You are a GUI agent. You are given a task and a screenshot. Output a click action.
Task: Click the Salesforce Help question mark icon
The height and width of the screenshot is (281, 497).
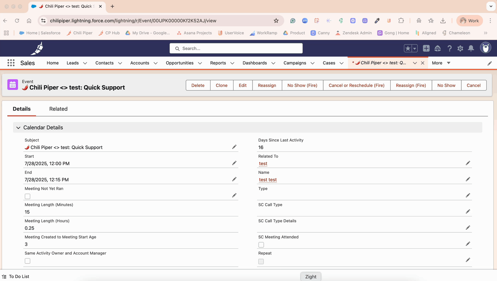click(449, 48)
